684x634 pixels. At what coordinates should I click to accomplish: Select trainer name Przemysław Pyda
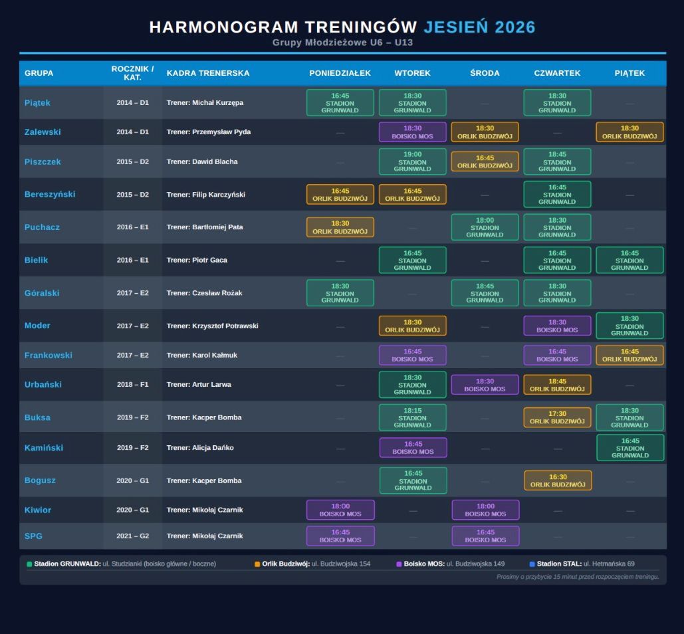(x=221, y=132)
